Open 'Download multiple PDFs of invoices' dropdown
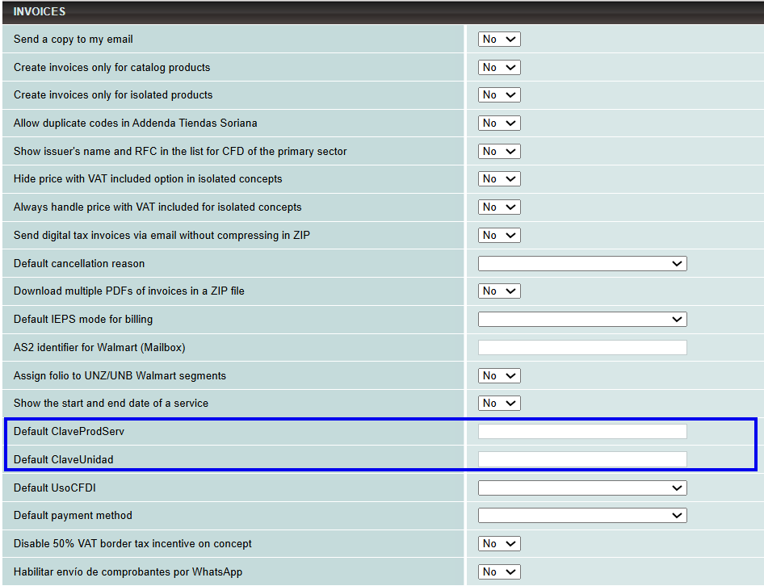The image size is (764, 586). [x=499, y=291]
